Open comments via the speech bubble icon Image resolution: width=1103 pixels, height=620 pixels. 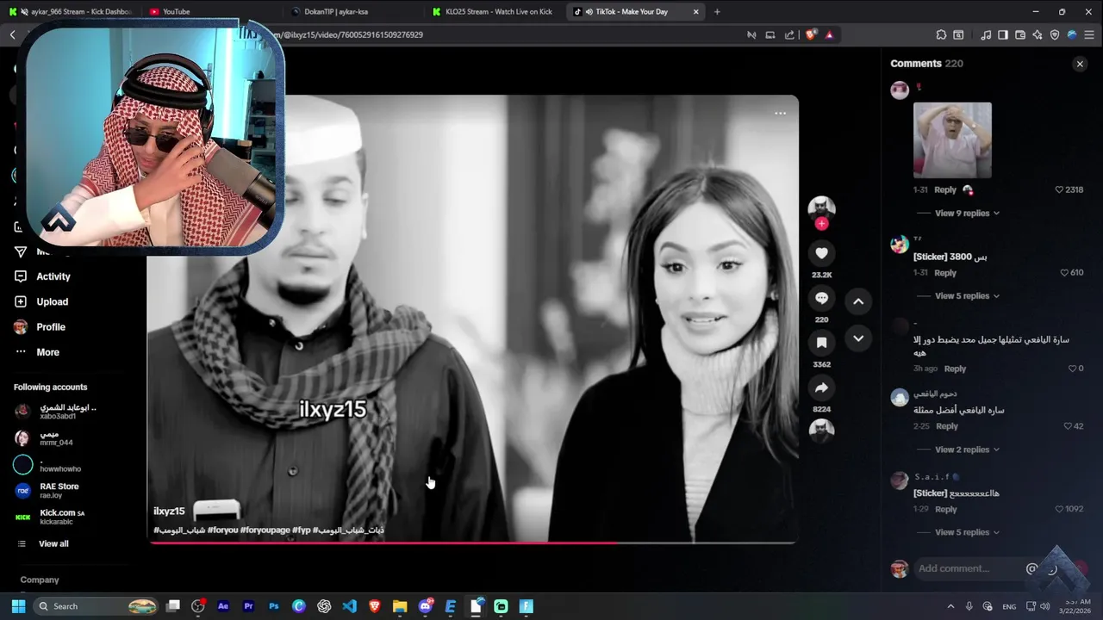point(821,298)
